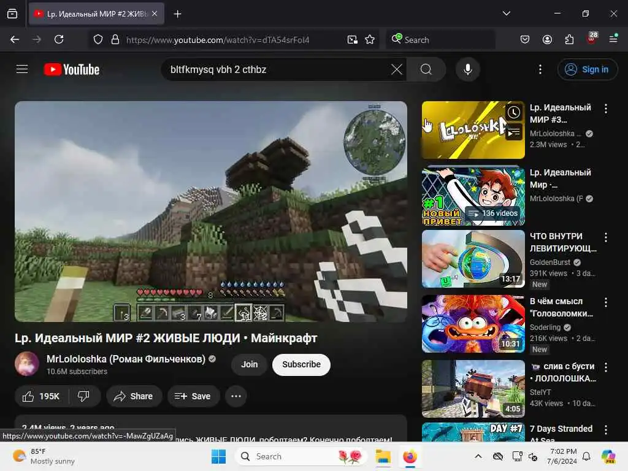Clear the YouTube search query
This screenshot has width=628, height=471.
point(397,69)
